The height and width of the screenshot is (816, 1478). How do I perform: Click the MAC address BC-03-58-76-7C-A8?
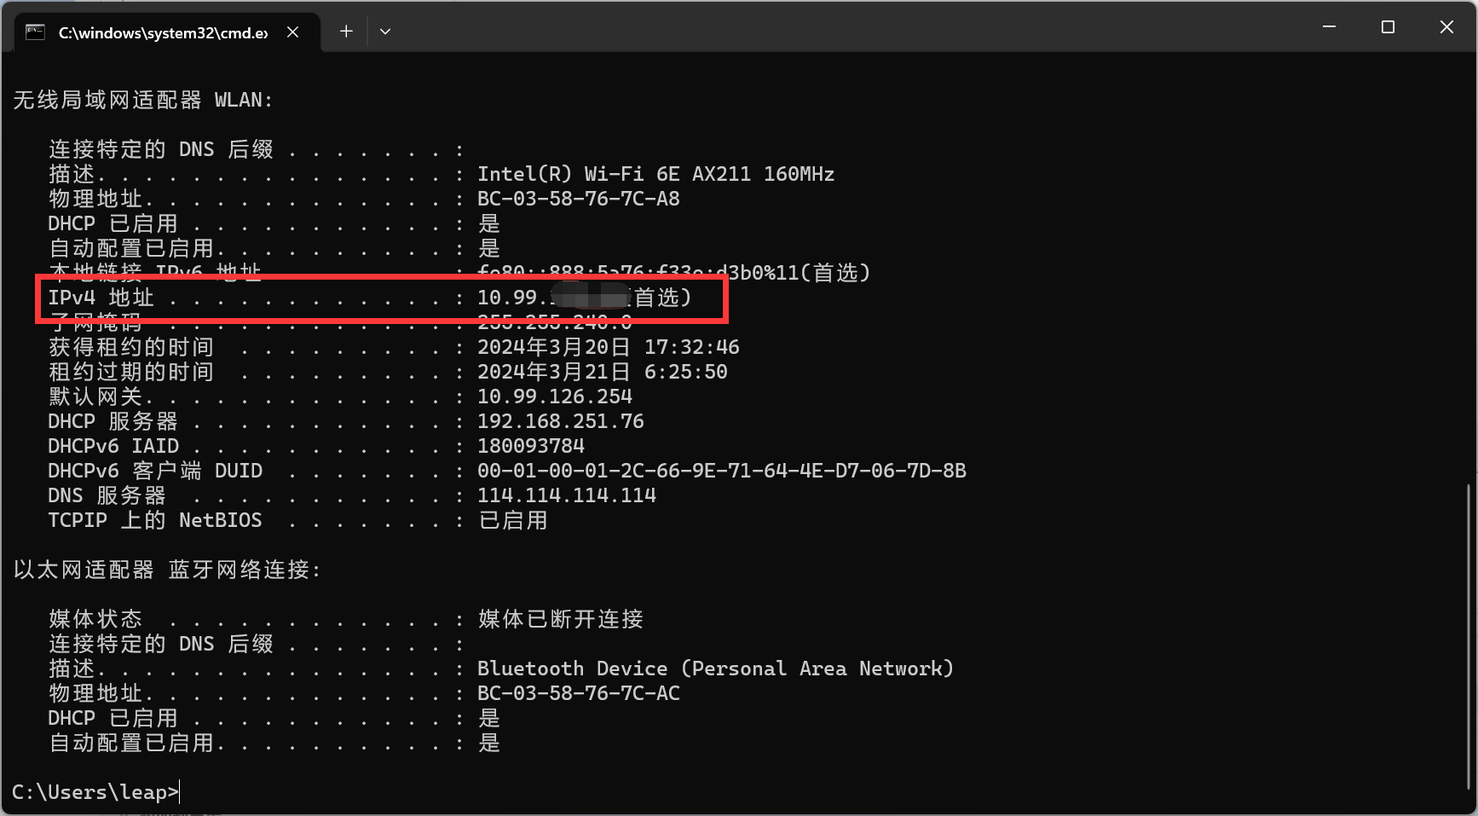(x=578, y=199)
